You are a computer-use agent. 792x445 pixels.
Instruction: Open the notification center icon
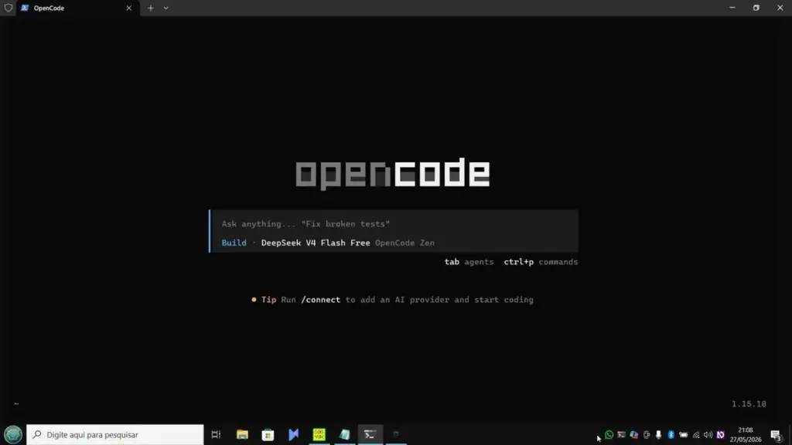coord(777,434)
